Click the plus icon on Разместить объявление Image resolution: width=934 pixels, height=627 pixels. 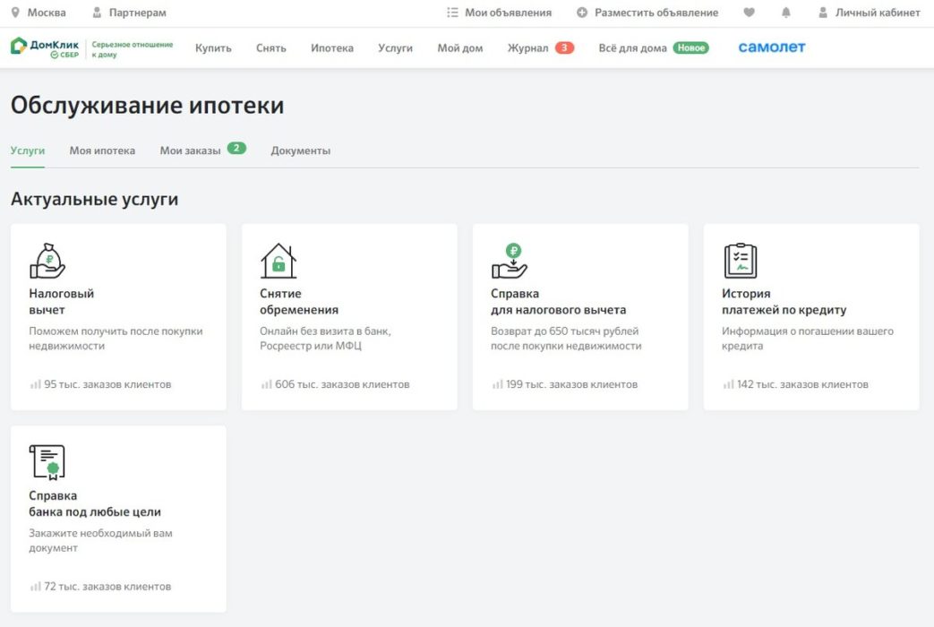click(581, 13)
